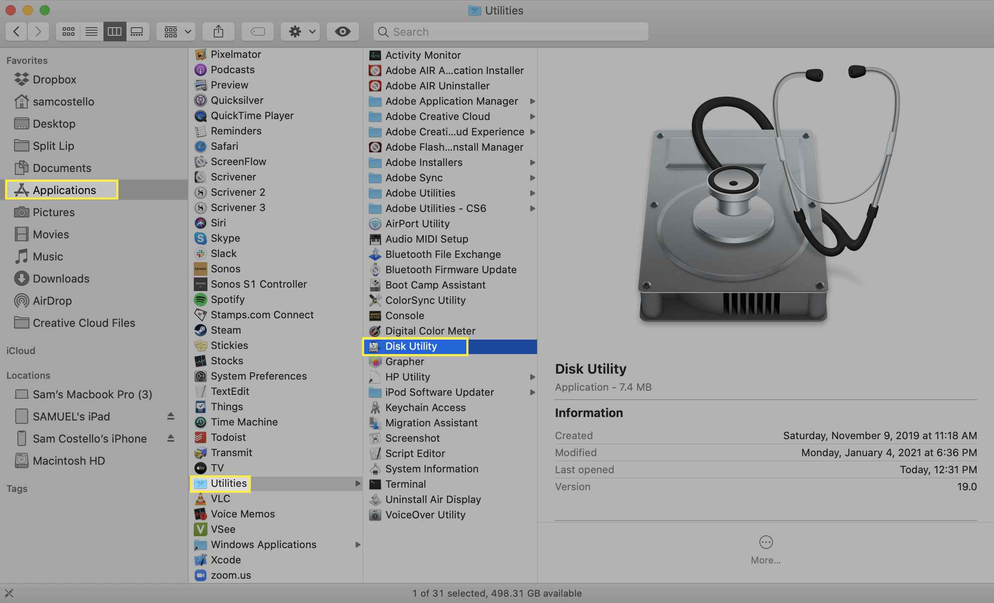Open the group-by items dropdown
The height and width of the screenshot is (603, 994).
pyautogui.click(x=176, y=31)
